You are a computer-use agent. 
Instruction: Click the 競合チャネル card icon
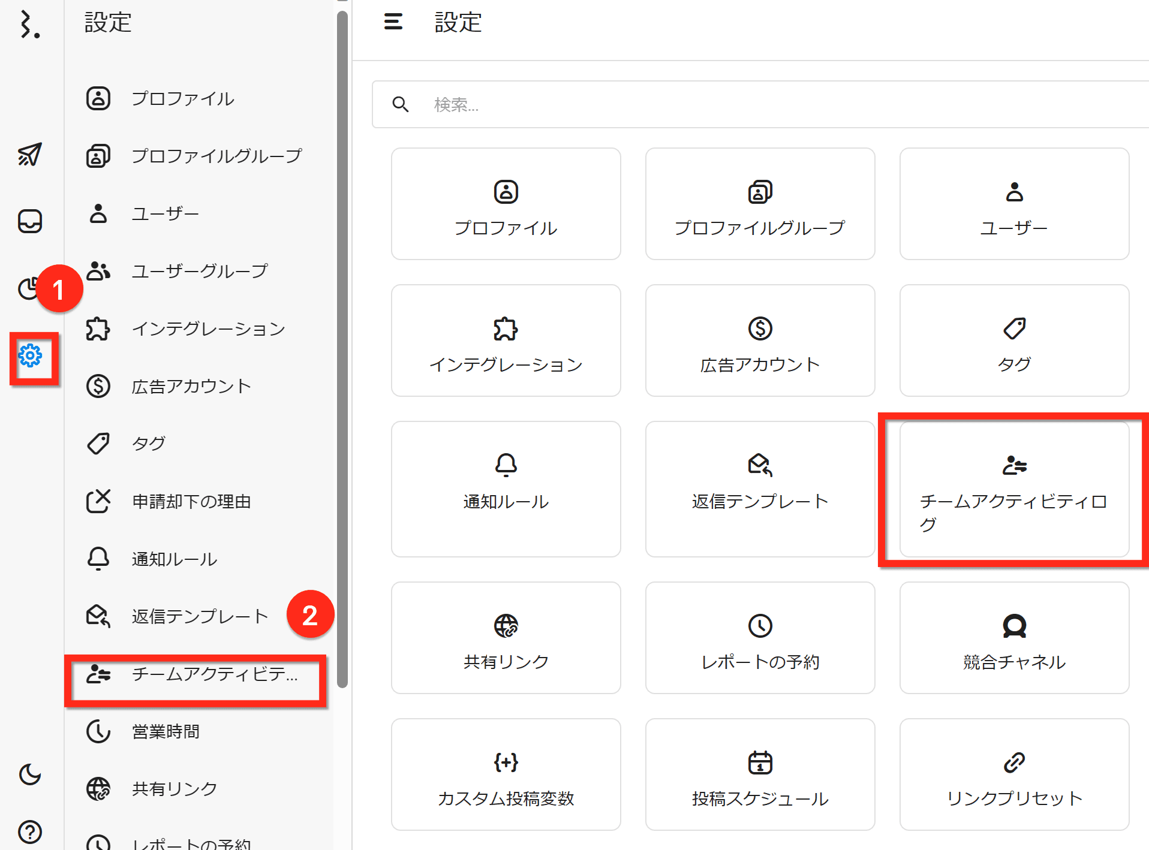tap(1014, 626)
